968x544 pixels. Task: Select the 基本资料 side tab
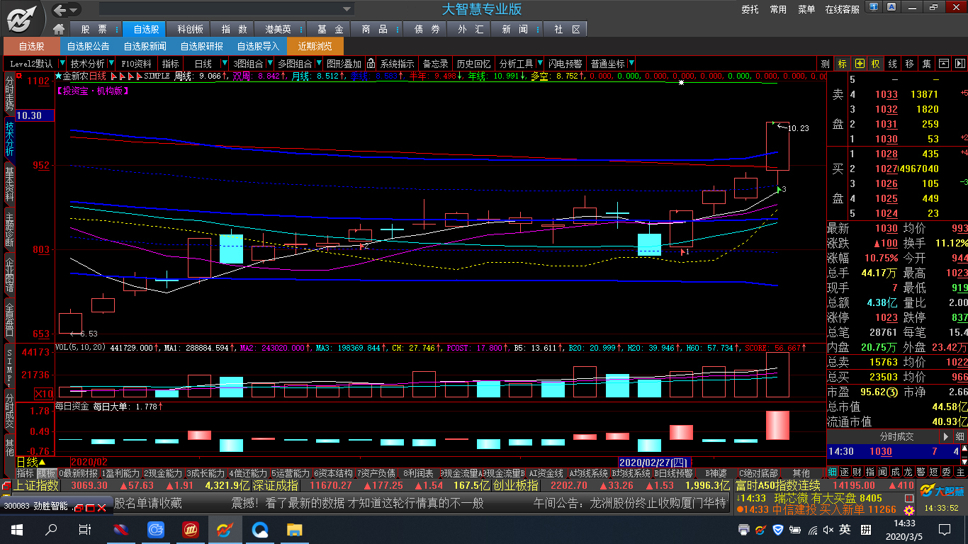pyautogui.click(x=9, y=185)
